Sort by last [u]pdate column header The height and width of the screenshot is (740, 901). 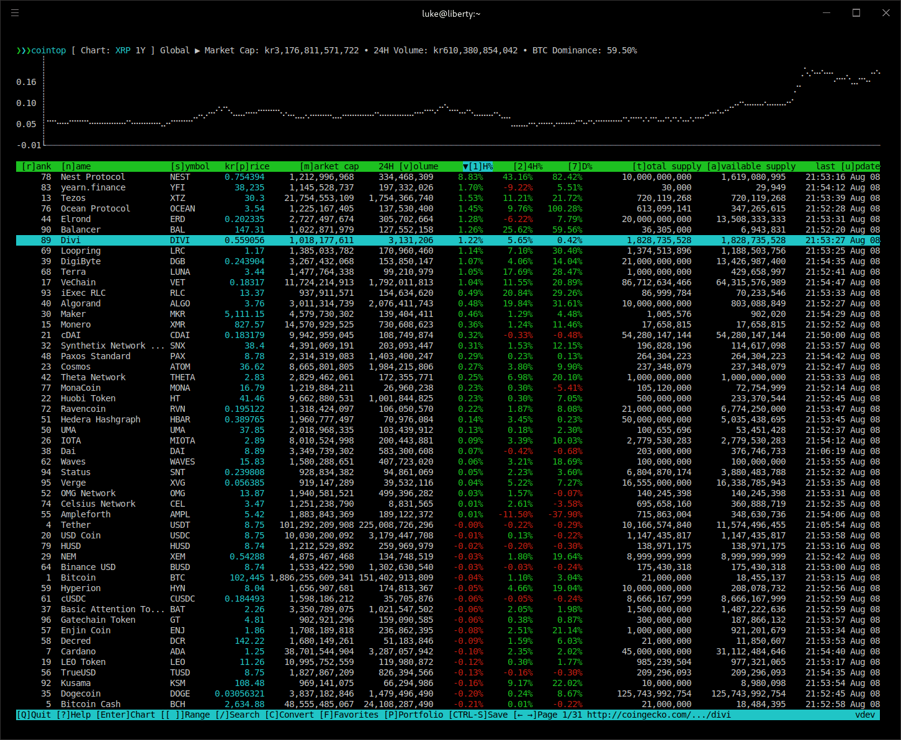pos(848,166)
